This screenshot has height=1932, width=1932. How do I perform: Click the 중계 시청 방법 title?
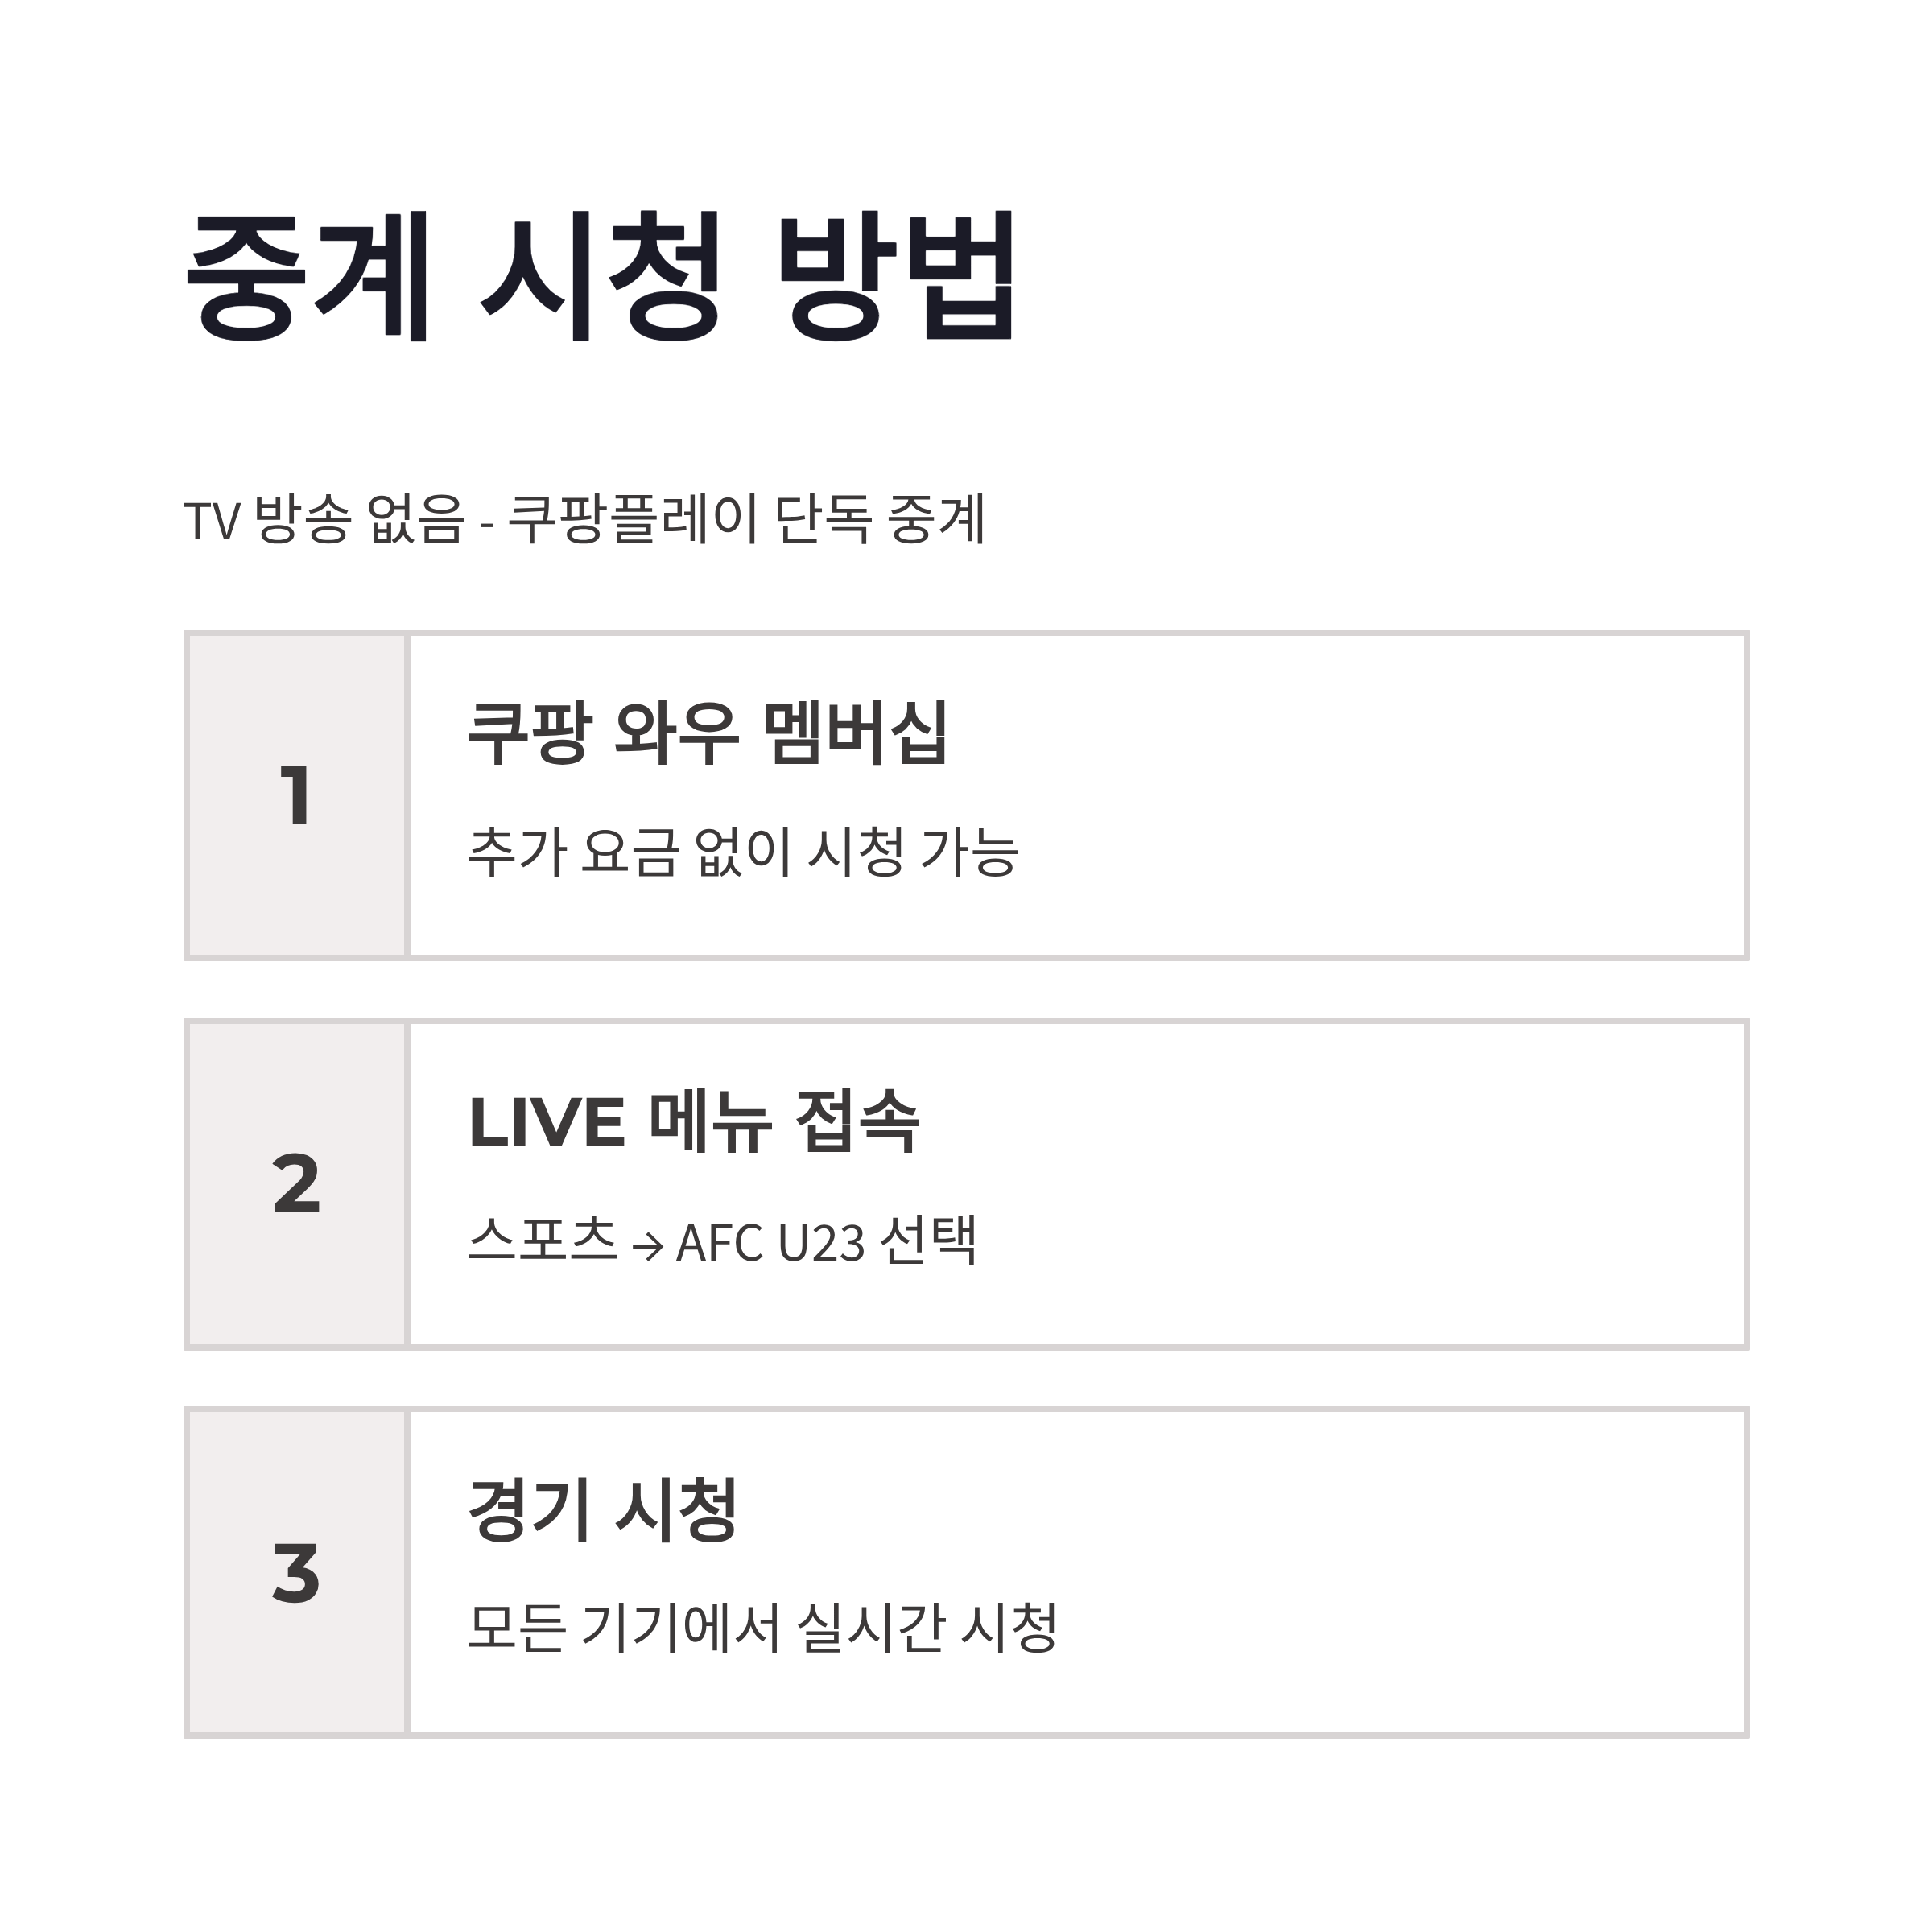click(x=601, y=276)
